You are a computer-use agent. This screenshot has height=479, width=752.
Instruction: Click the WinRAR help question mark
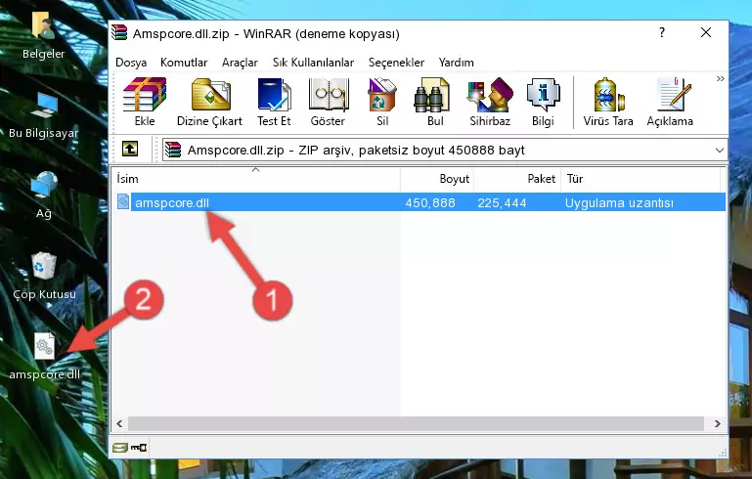(x=662, y=32)
